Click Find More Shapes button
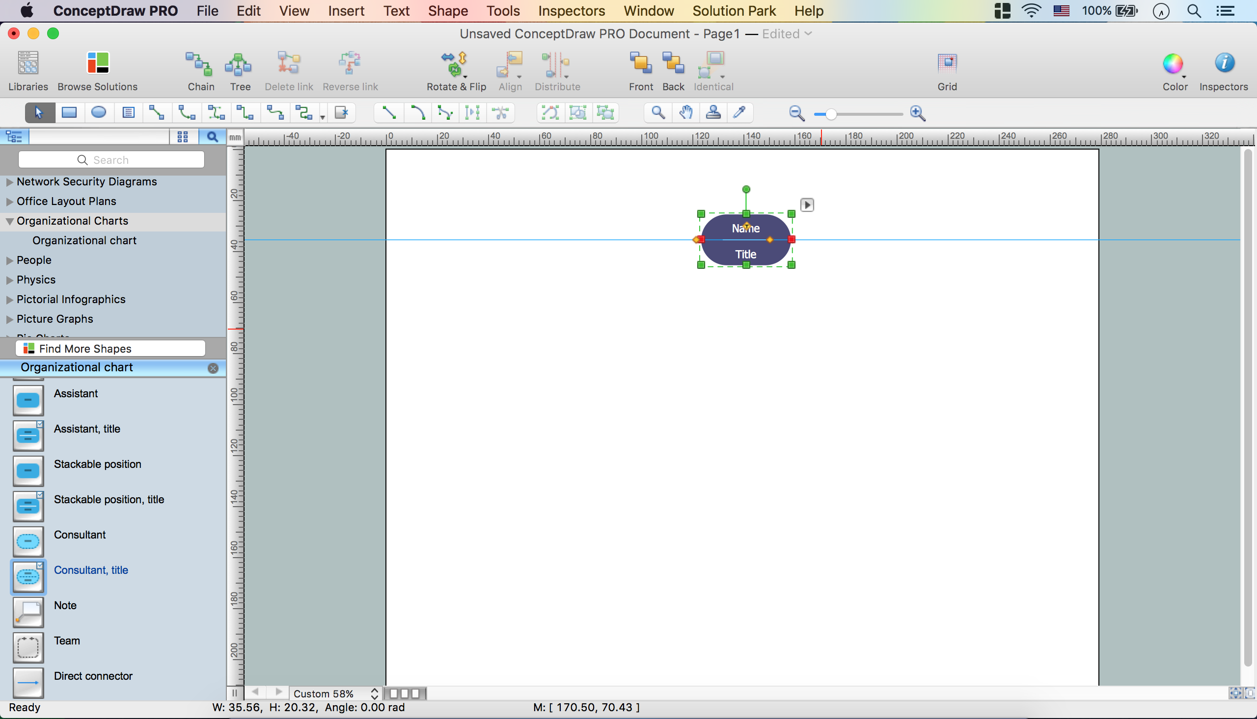The width and height of the screenshot is (1257, 719). (109, 348)
